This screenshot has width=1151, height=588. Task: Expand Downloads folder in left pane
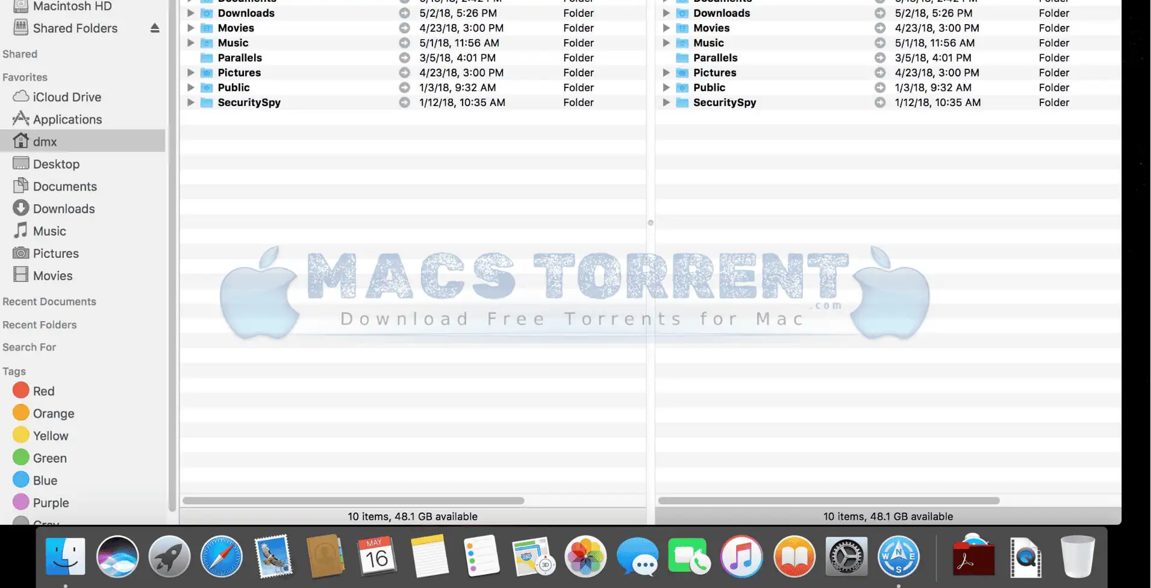(x=190, y=13)
